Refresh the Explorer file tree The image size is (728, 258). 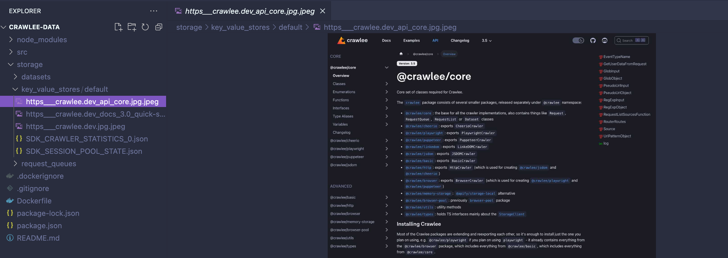(145, 27)
